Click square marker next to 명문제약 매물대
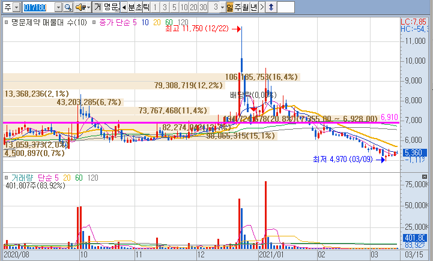 [7, 22]
